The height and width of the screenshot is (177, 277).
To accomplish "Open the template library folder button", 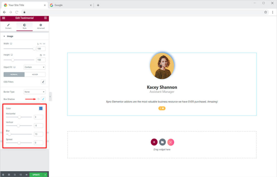I will pyautogui.click(x=162, y=142).
